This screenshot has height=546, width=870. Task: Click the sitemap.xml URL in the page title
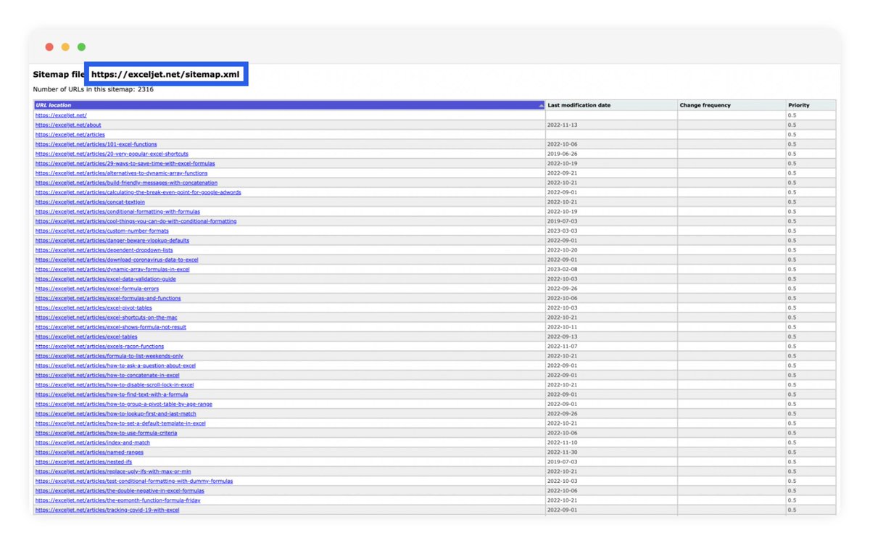pos(165,74)
